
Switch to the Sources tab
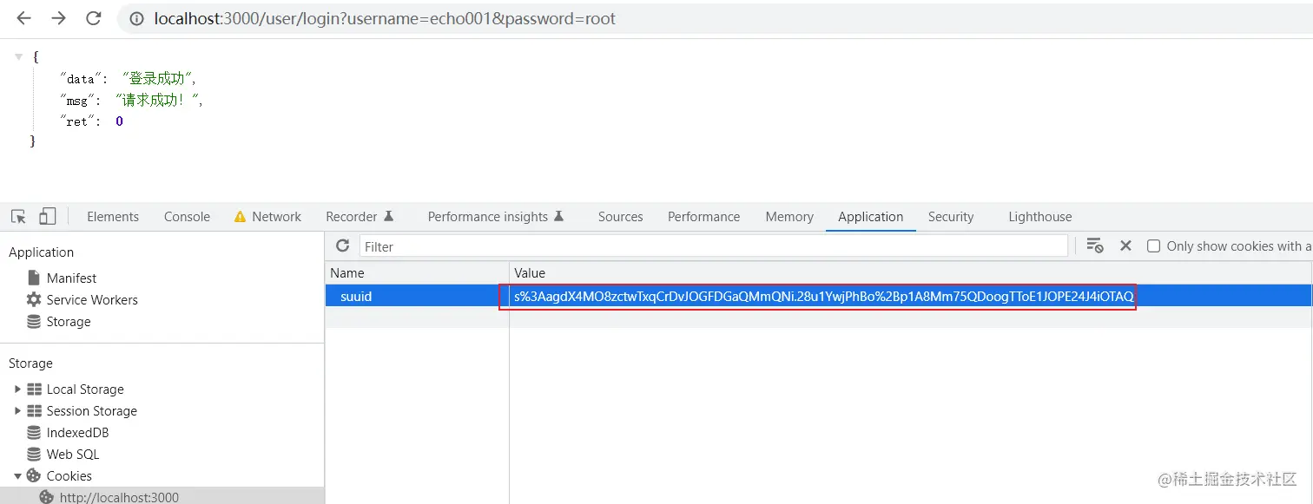(620, 217)
